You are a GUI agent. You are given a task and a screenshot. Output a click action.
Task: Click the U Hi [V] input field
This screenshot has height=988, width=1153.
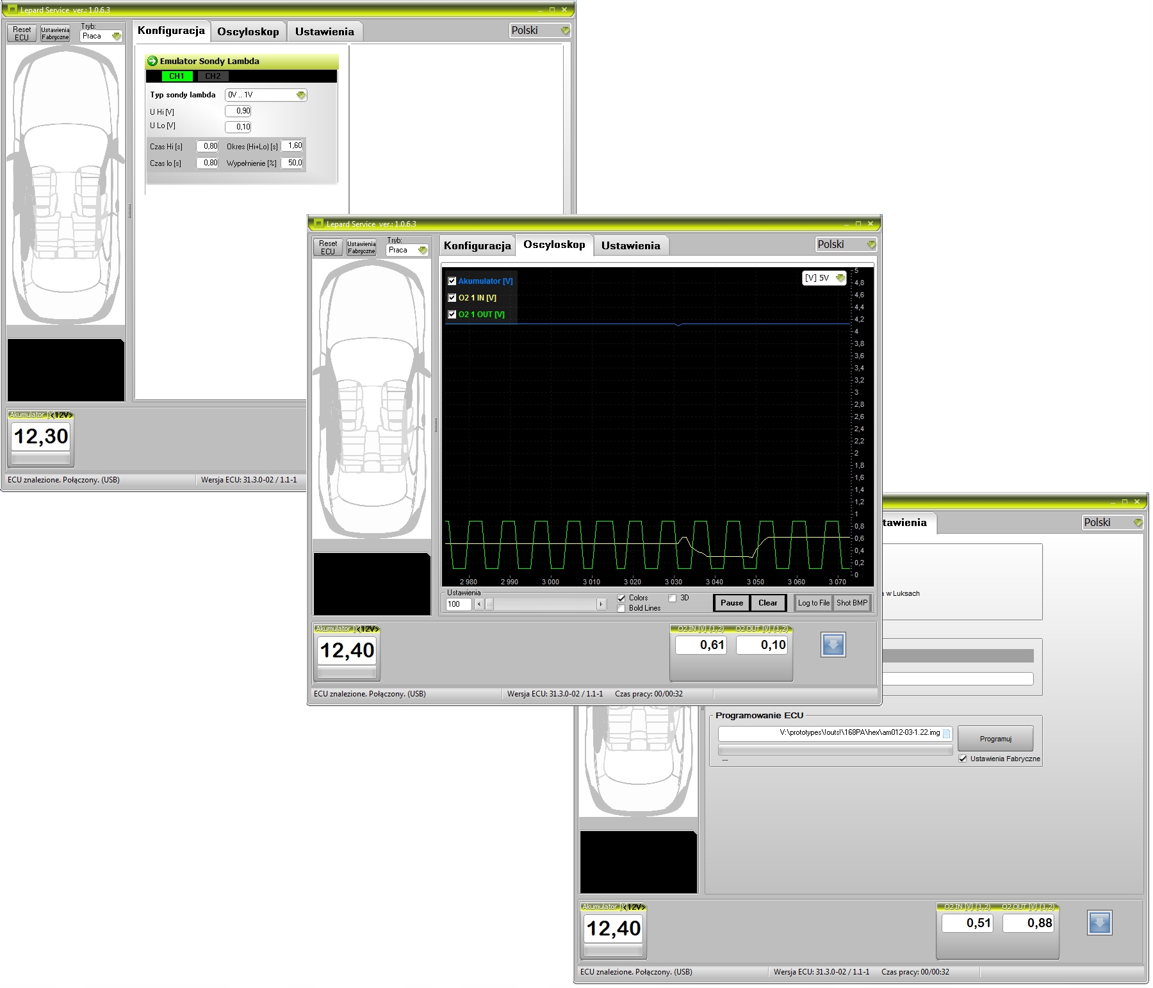pos(238,111)
